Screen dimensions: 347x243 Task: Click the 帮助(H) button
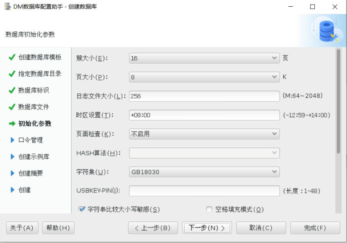[x=58, y=228]
